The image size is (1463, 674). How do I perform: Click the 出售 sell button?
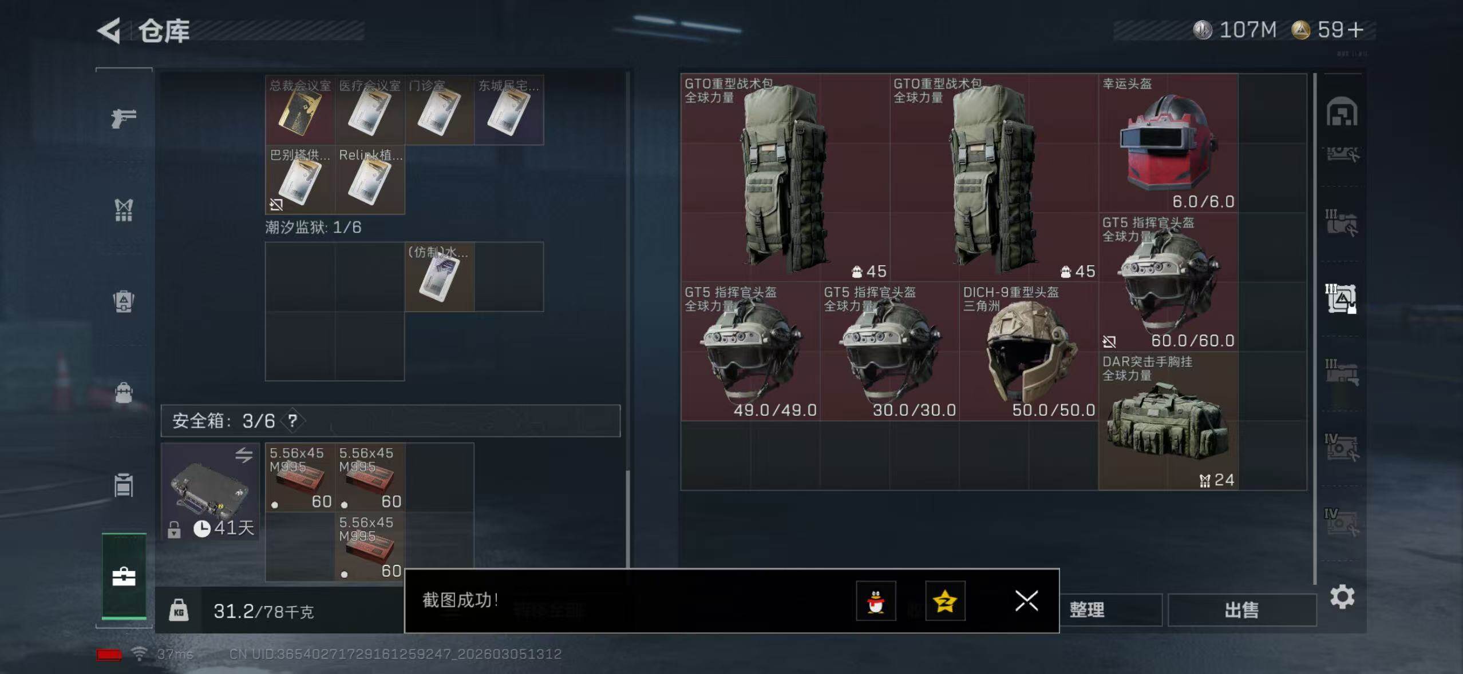point(1241,610)
